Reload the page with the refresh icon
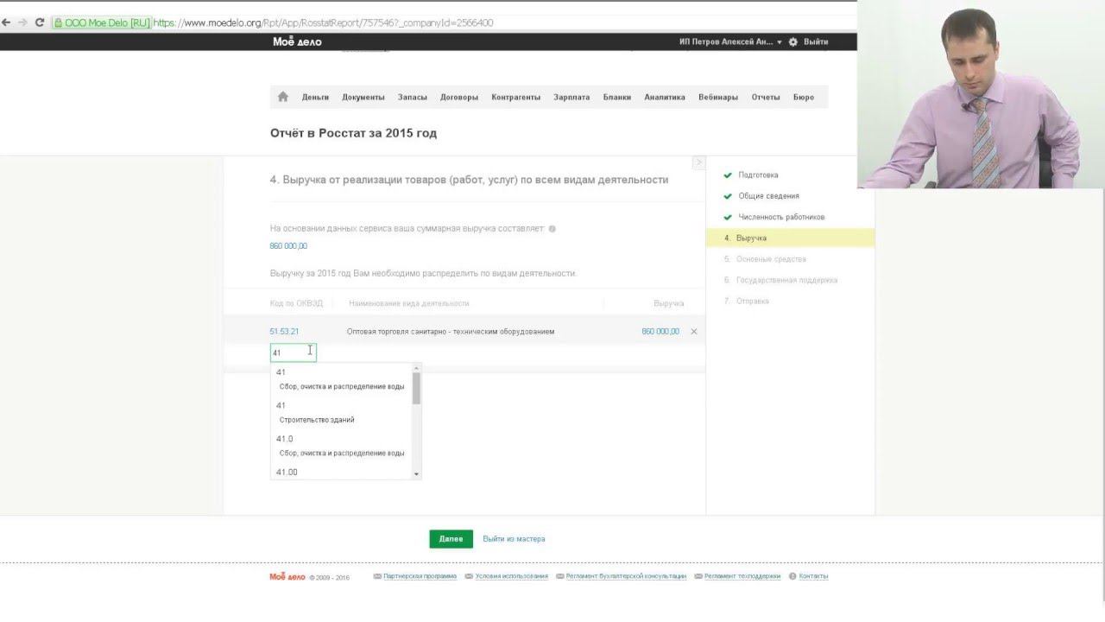 pos(40,22)
